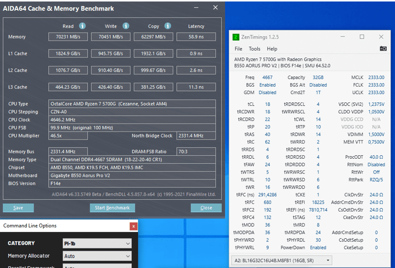Image resolution: width=395 pixels, height=268 pixels.
Task: Click the ClkDrvStr value 24.0 Ω
Action: (x=376, y=195)
